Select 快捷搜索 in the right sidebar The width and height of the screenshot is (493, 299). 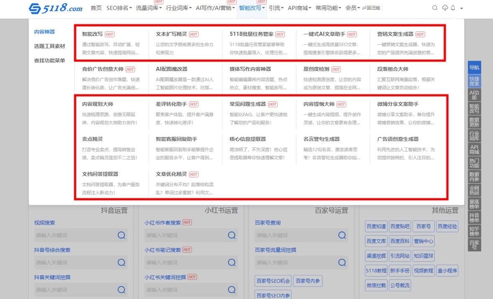(x=474, y=81)
